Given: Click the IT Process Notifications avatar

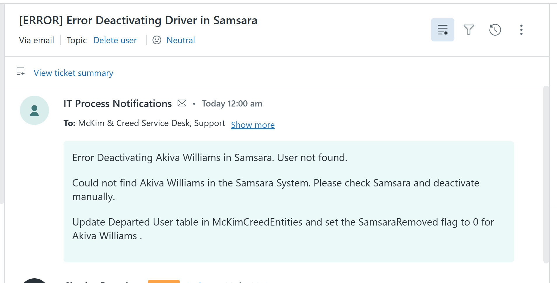Looking at the screenshot, I should point(34,110).
